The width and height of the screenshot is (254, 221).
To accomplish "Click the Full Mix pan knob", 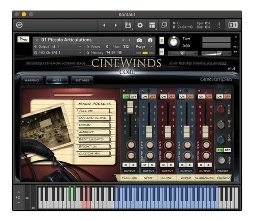I will pos(131,145).
